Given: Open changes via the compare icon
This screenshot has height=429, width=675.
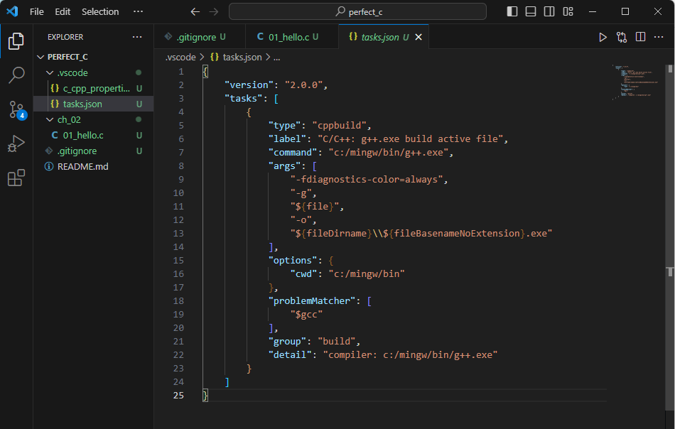Looking at the screenshot, I should 622,37.
